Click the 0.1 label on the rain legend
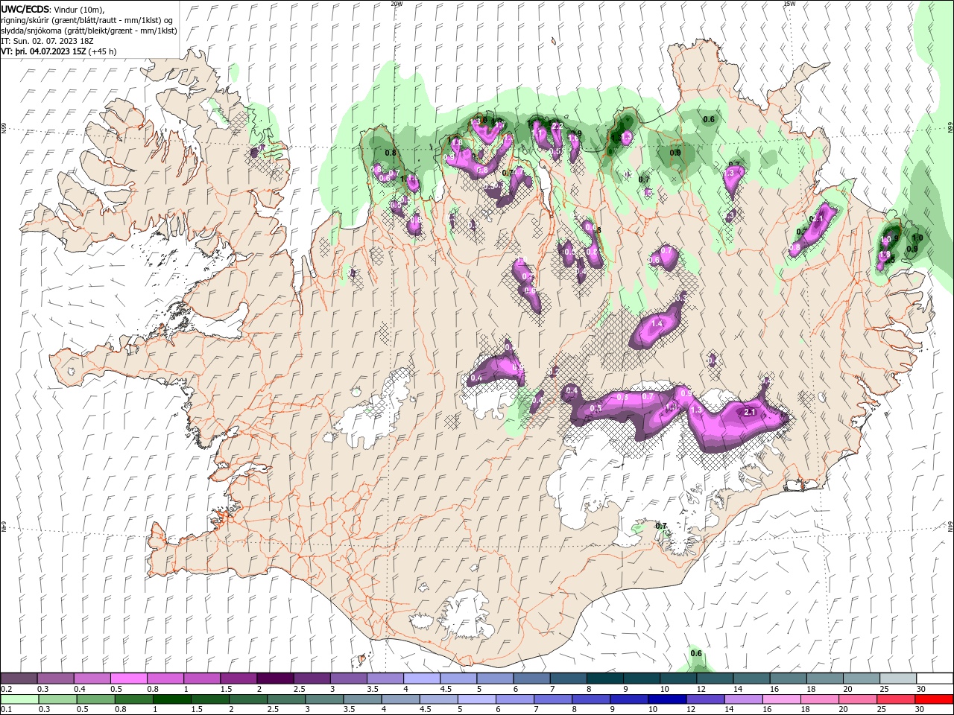The width and height of the screenshot is (954, 715). (7, 710)
